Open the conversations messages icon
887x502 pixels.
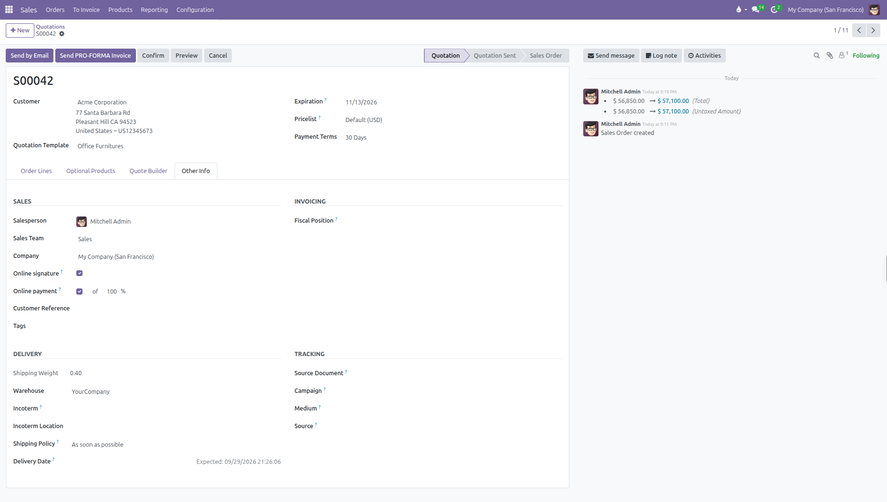[756, 10]
